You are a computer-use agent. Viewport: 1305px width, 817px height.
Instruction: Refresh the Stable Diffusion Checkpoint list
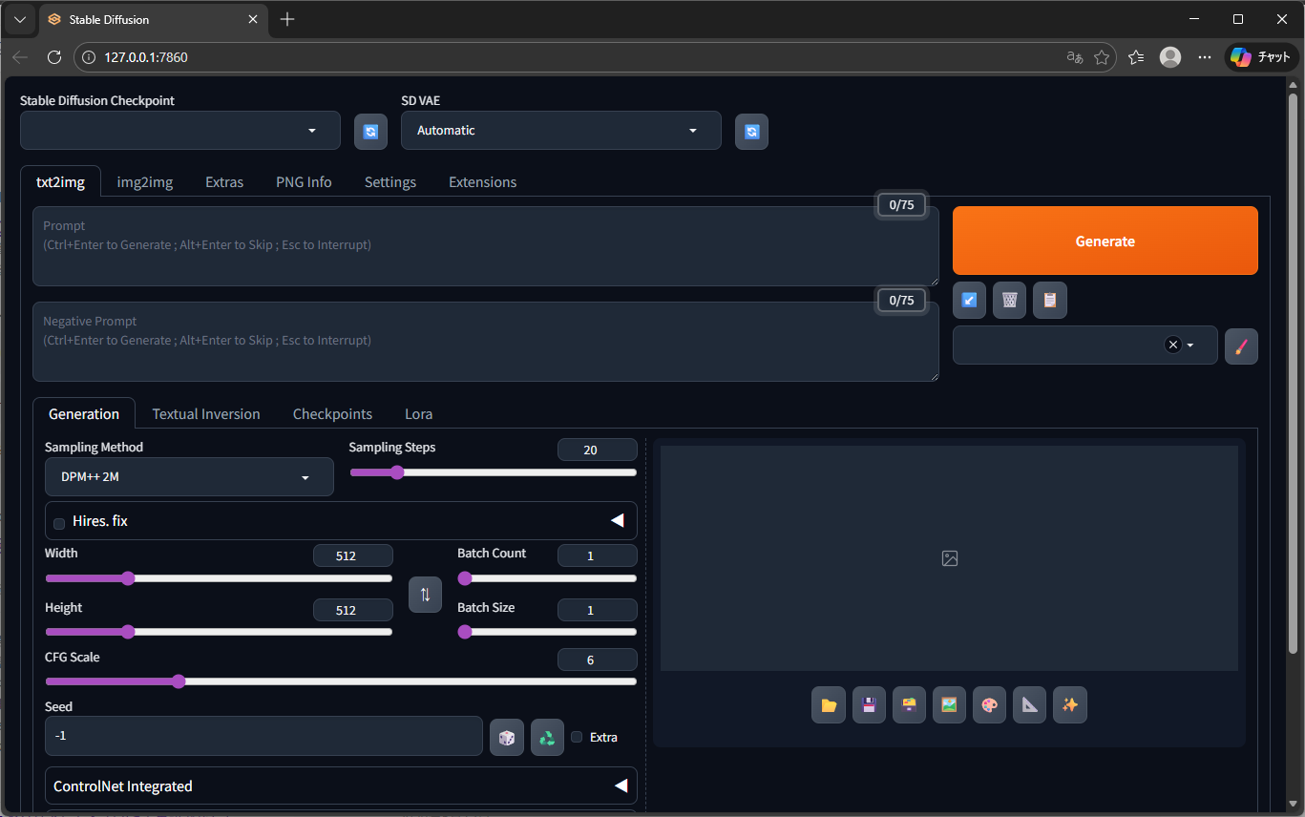click(370, 132)
